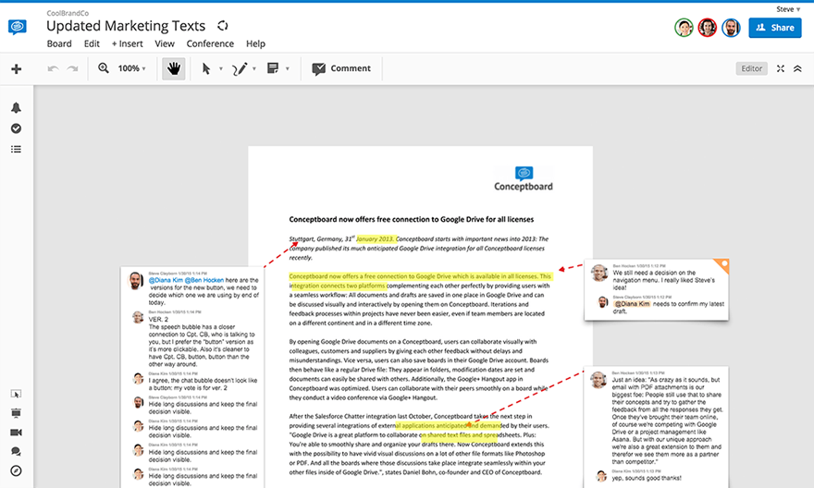Image resolution: width=814 pixels, height=488 pixels.
Task: Open notifications bell in left sidebar
Action: coord(16,107)
